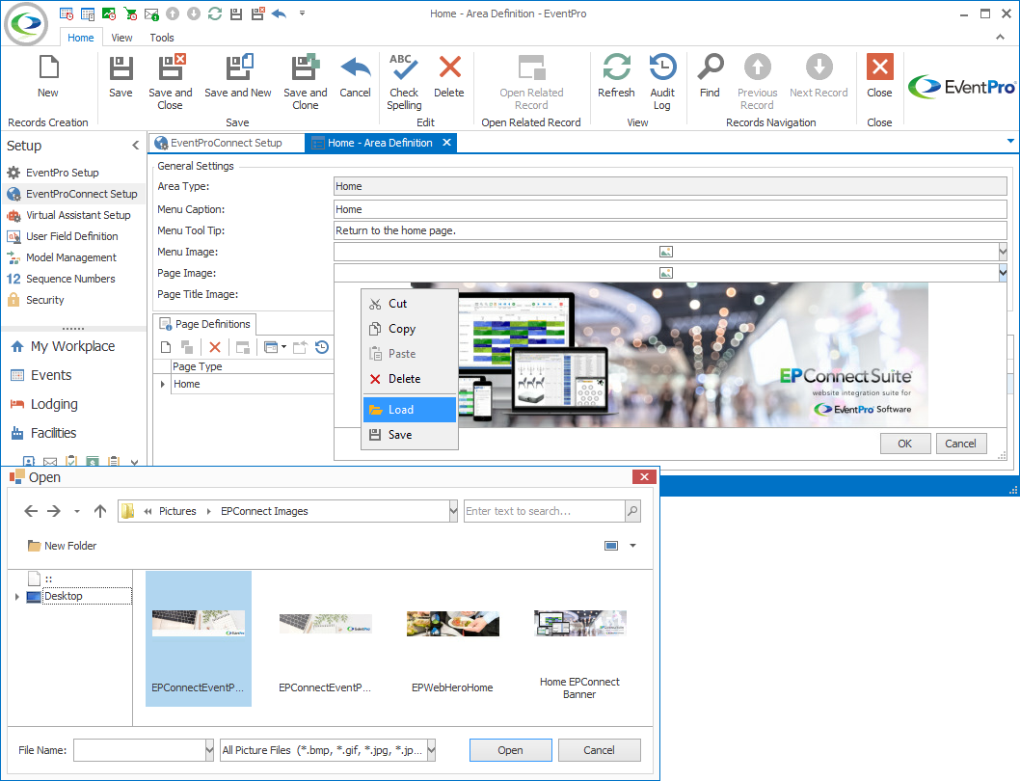Click image picker icon in Page Image field
Image resolution: width=1020 pixels, height=781 pixels.
(666, 274)
